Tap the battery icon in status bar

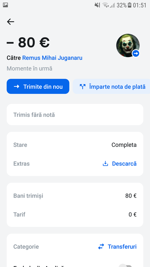pyautogui.click(x=130, y=5)
